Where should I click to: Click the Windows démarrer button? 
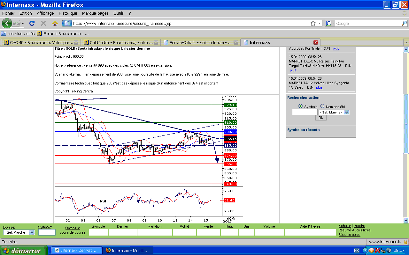24,251
